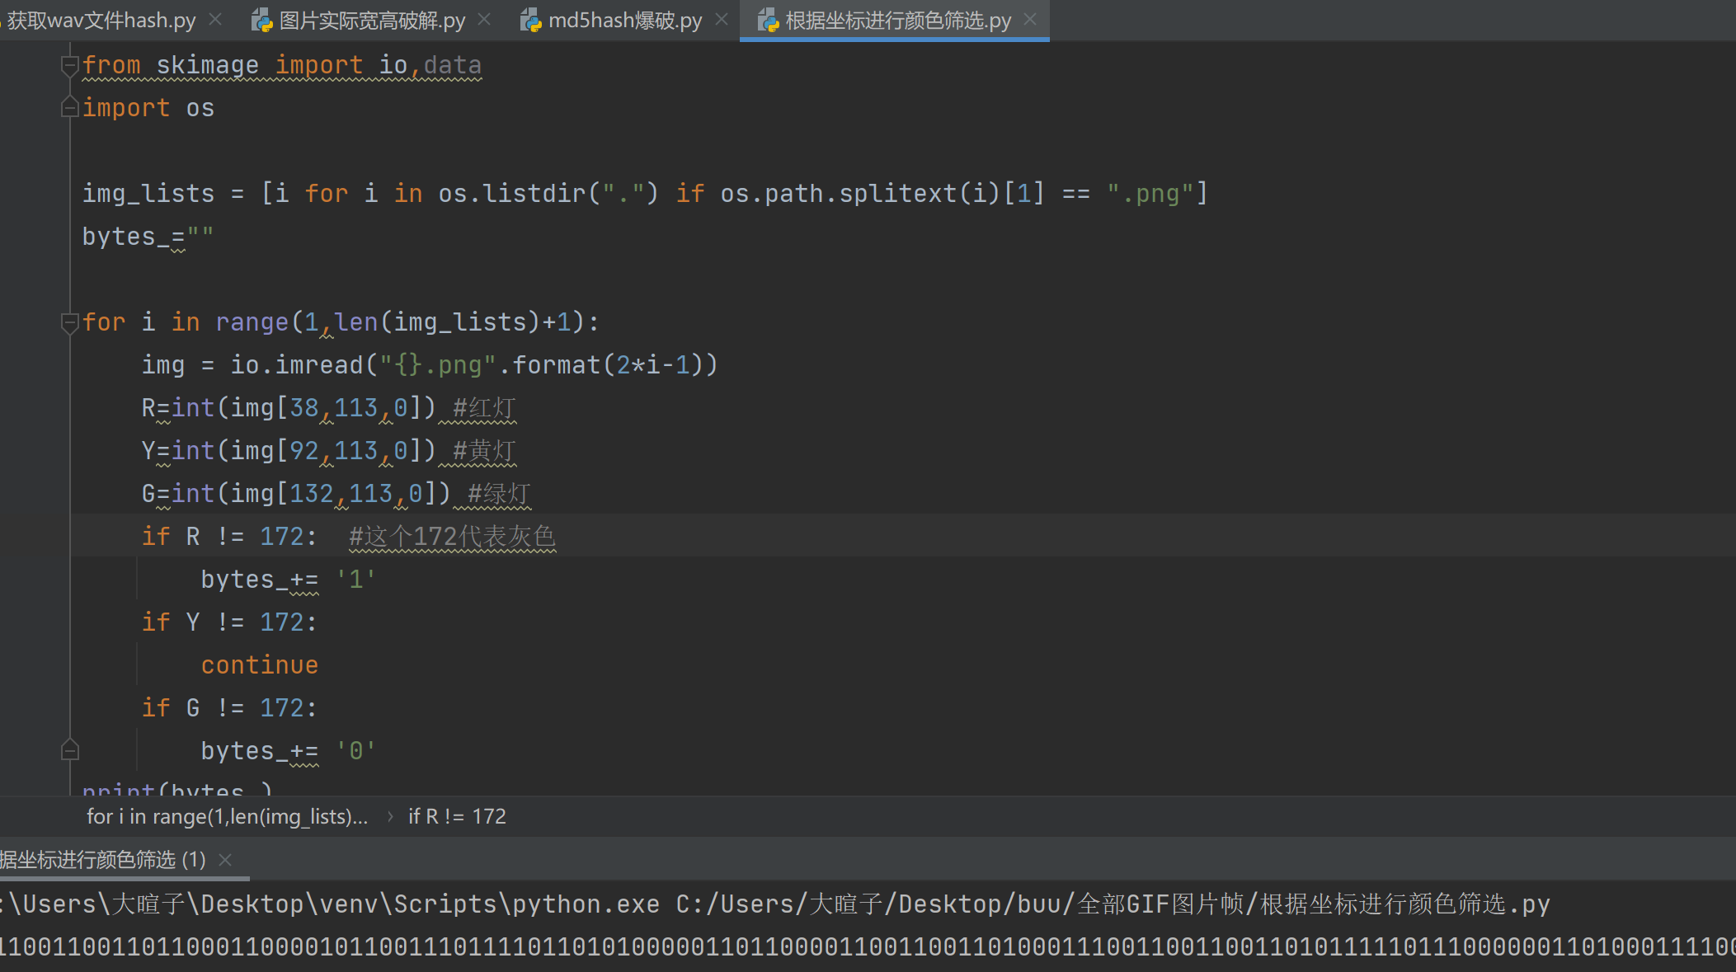
Task: Collapse the import os fold marker
Action: pos(70,108)
